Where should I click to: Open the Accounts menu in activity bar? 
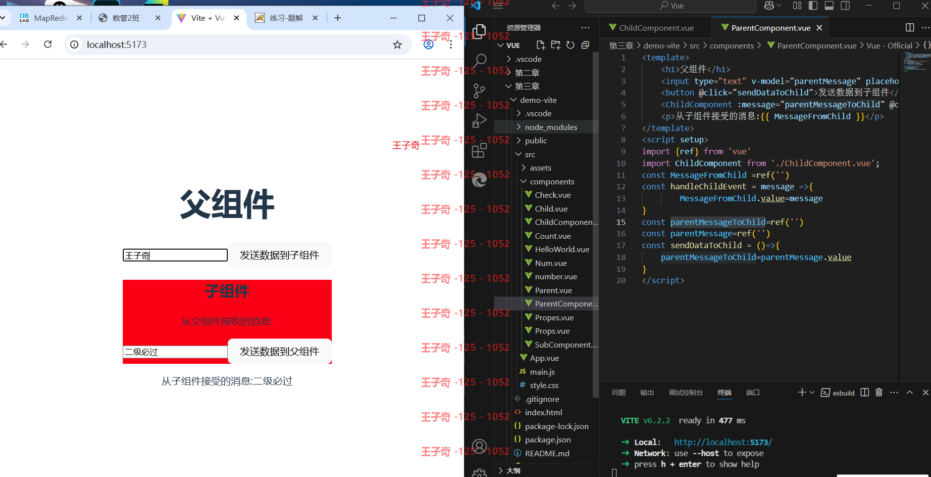tap(479, 447)
